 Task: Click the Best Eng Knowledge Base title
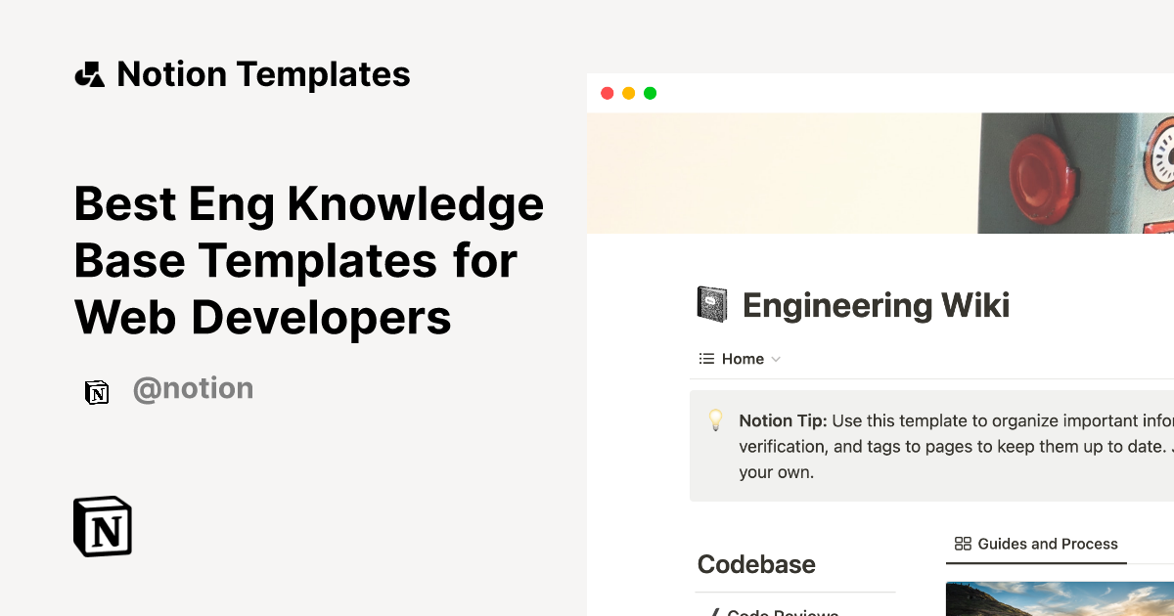(308, 260)
